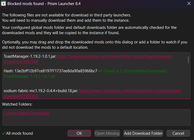194x140 pixels.
Task: Click the ToastManager-1.19.2-1.0.1.jar filename text
Action: pyautogui.click(x=30, y=56)
